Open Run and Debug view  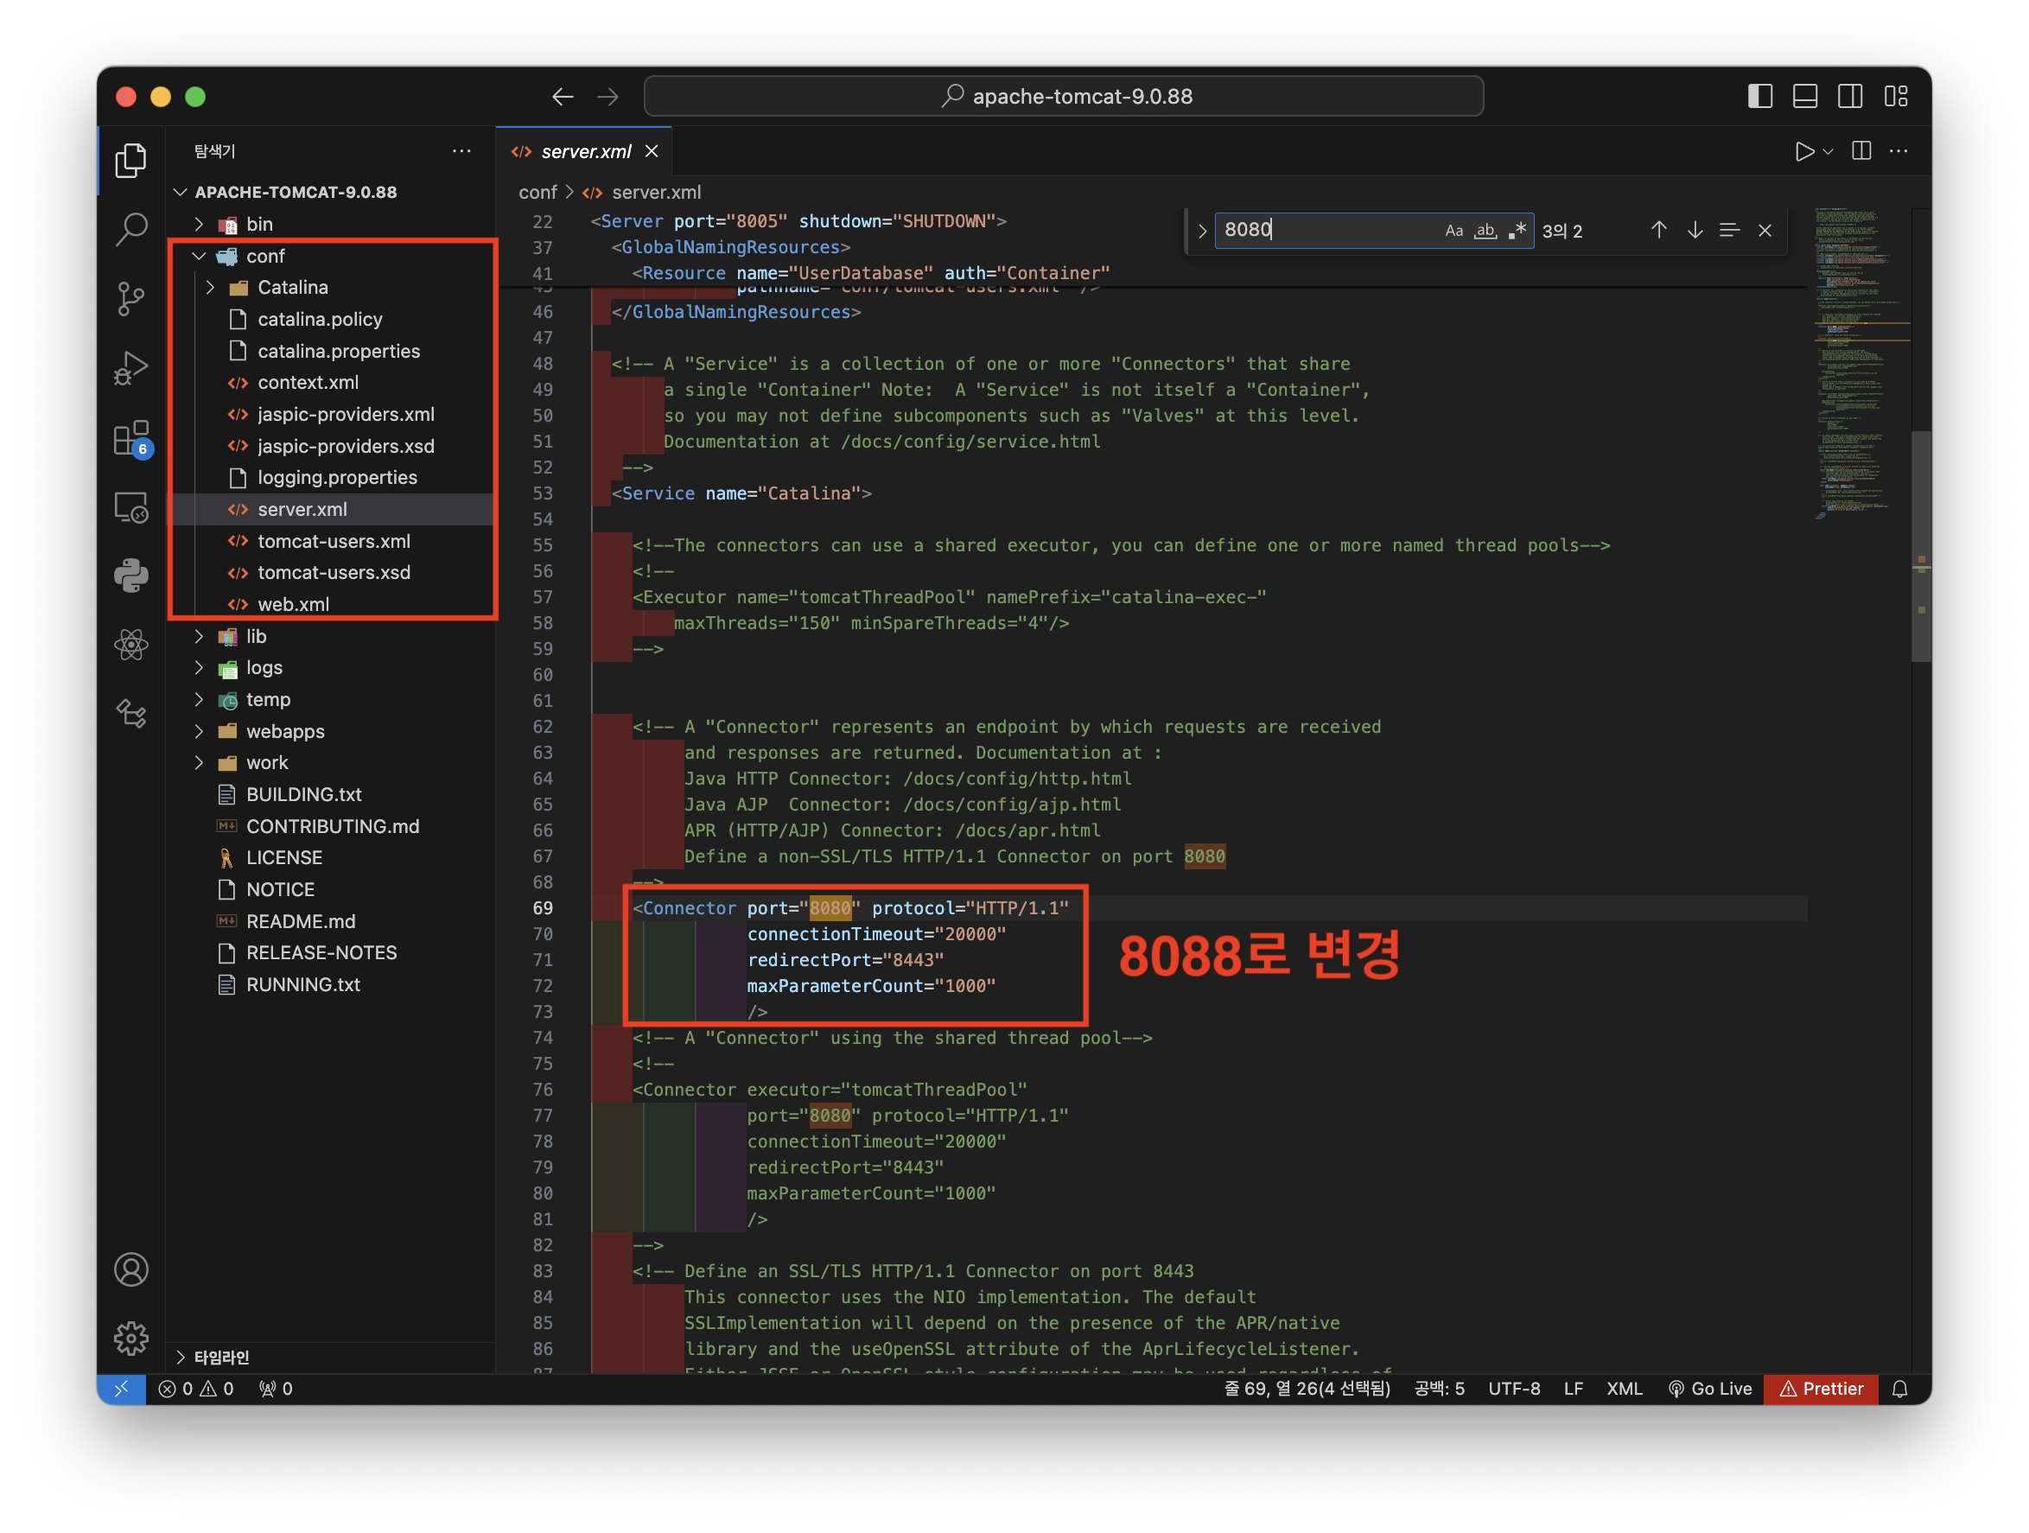click(131, 368)
